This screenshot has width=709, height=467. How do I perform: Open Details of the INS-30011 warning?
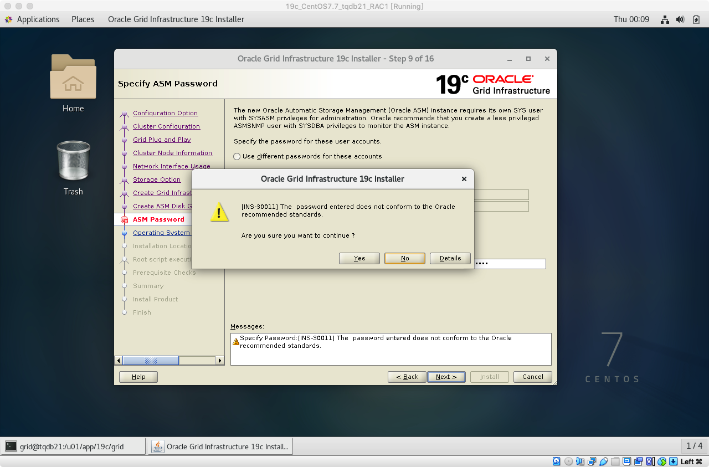click(450, 258)
